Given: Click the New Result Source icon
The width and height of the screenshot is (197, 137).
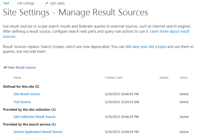Looking at the screenshot, I should [6, 67].
